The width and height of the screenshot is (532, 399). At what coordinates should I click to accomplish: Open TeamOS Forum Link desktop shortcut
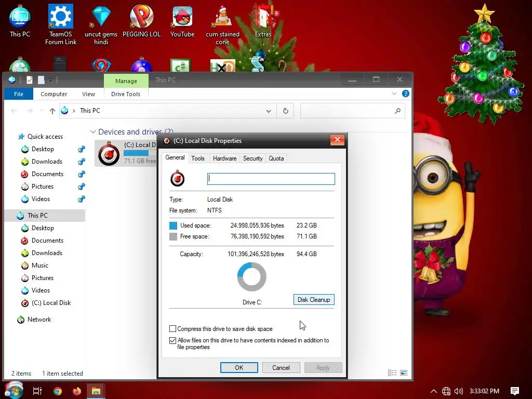point(61,24)
